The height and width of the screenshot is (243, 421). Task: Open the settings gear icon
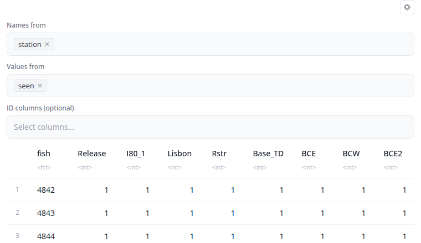coord(407,7)
